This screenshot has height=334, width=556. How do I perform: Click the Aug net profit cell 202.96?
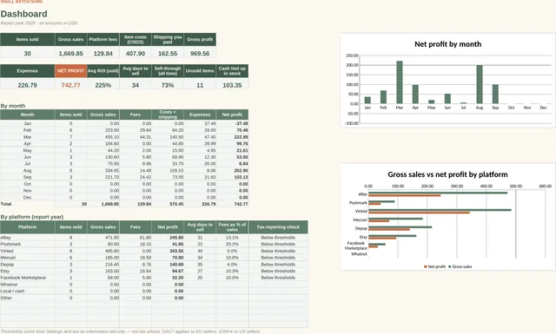click(x=232, y=171)
